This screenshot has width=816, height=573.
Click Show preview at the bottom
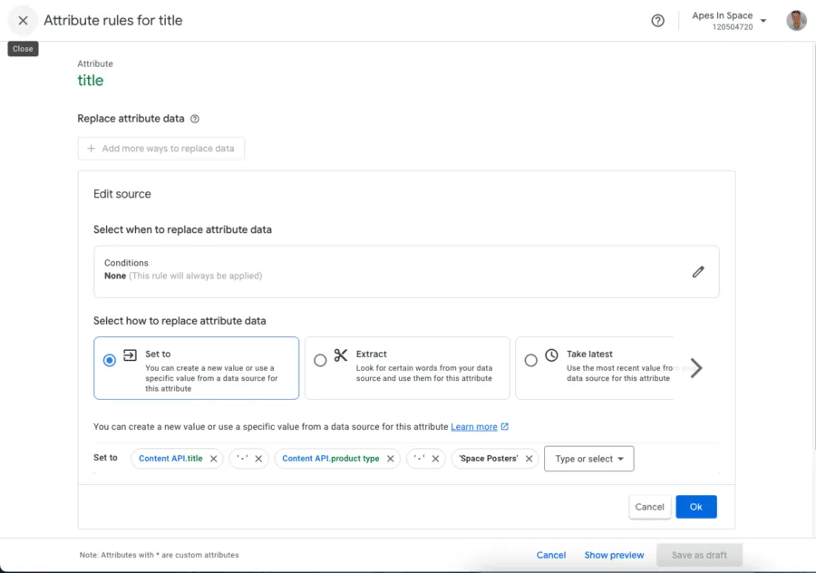tap(614, 555)
